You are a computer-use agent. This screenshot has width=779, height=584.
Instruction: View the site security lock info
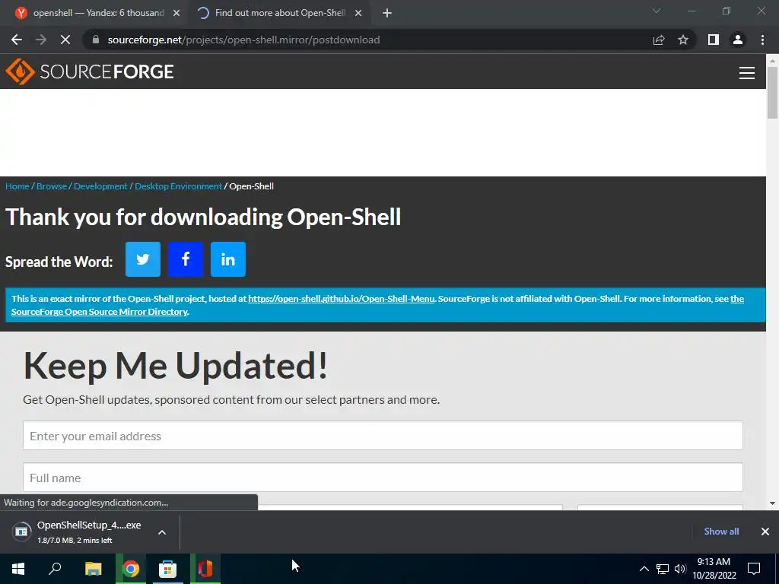96,40
